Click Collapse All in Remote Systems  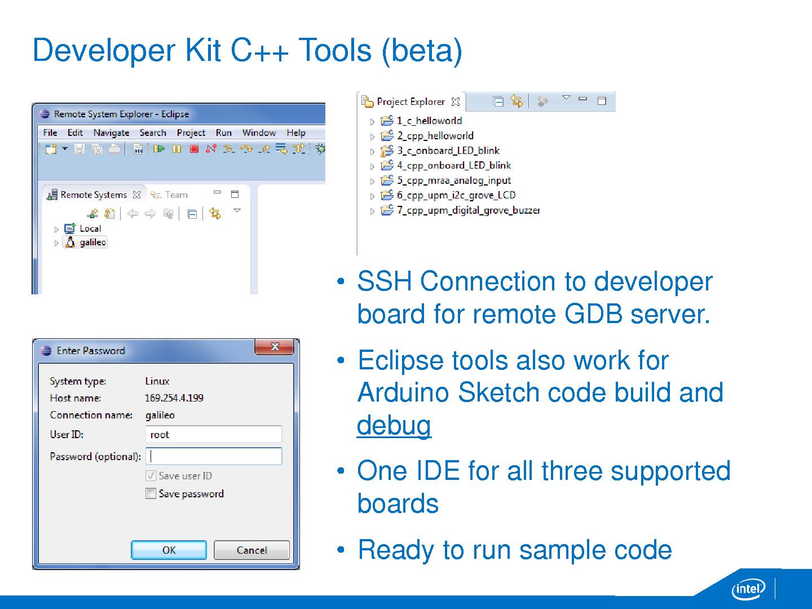click(x=192, y=214)
